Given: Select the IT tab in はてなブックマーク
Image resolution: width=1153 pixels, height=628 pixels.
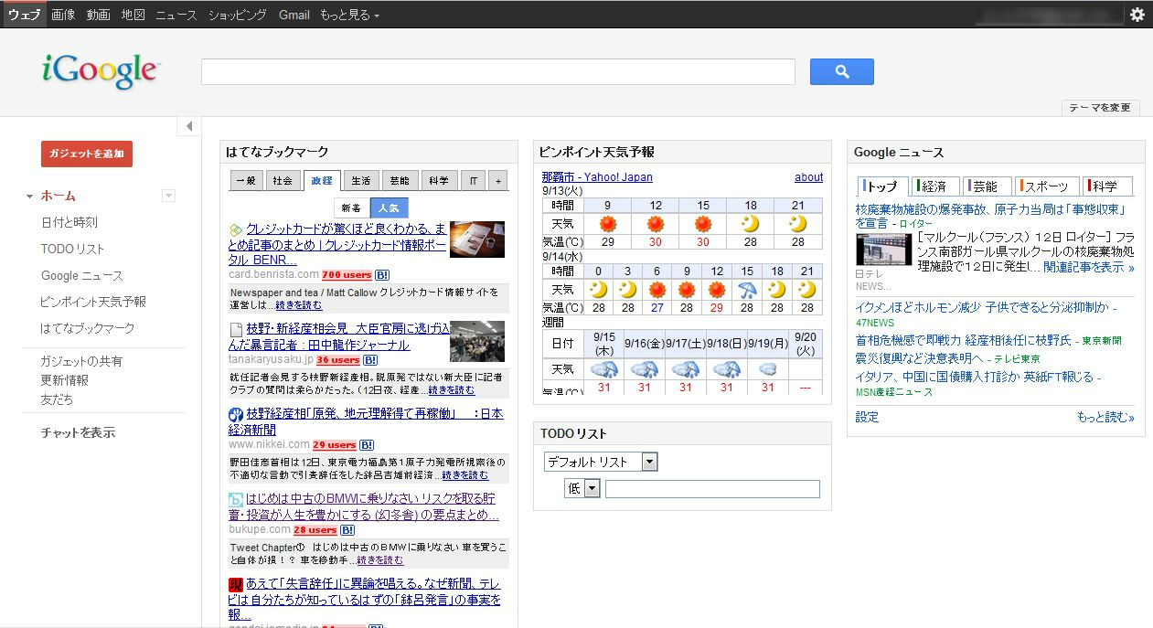Looking at the screenshot, I should point(473,181).
